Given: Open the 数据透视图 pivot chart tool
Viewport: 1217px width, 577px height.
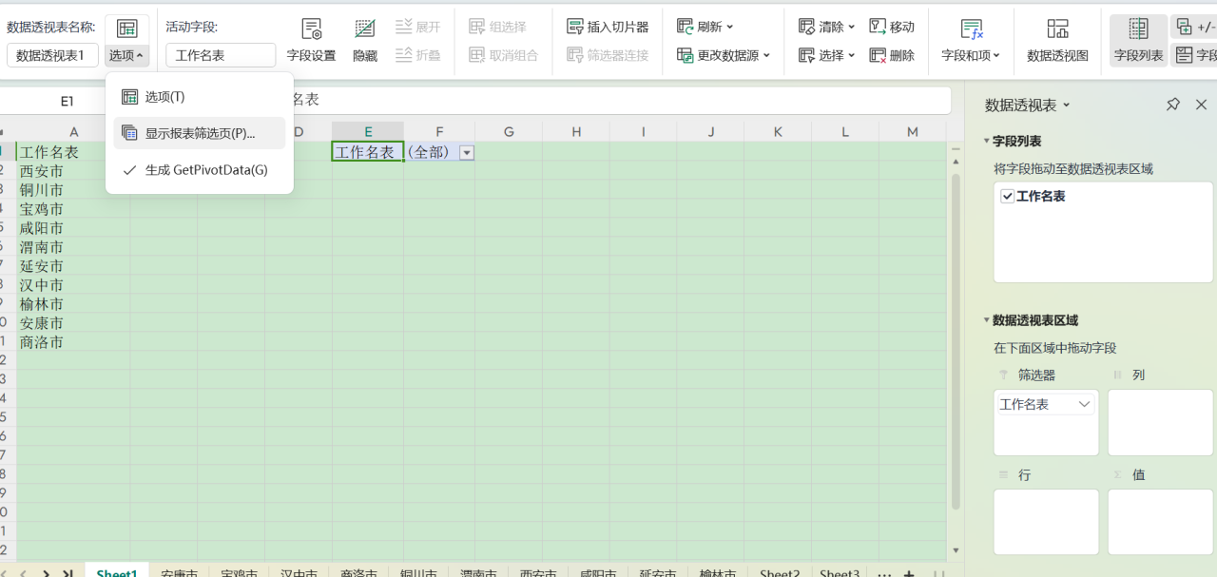Looking at the screenshot, I should pyautogui.click(x=1057, y=41).
